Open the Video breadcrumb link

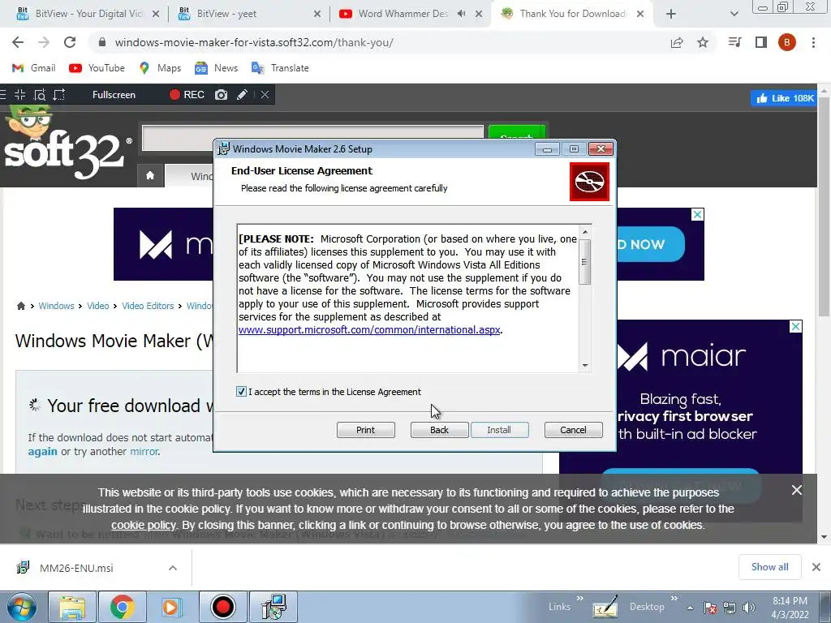coord(98,306)
